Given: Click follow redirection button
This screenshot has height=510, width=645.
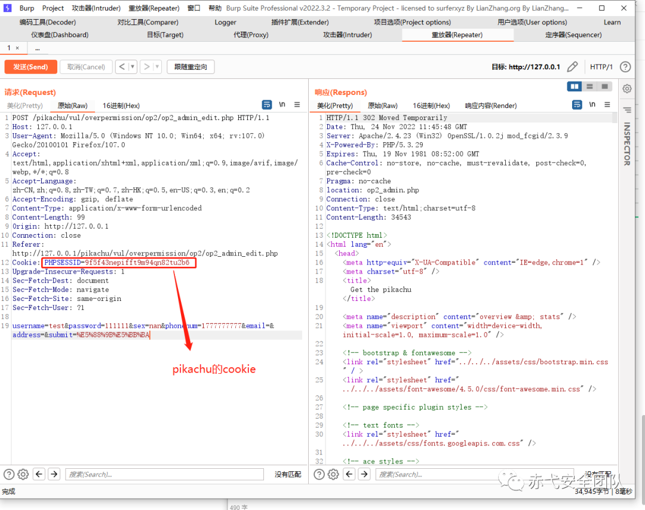Looking at the screenshot, I should [191, 67].
